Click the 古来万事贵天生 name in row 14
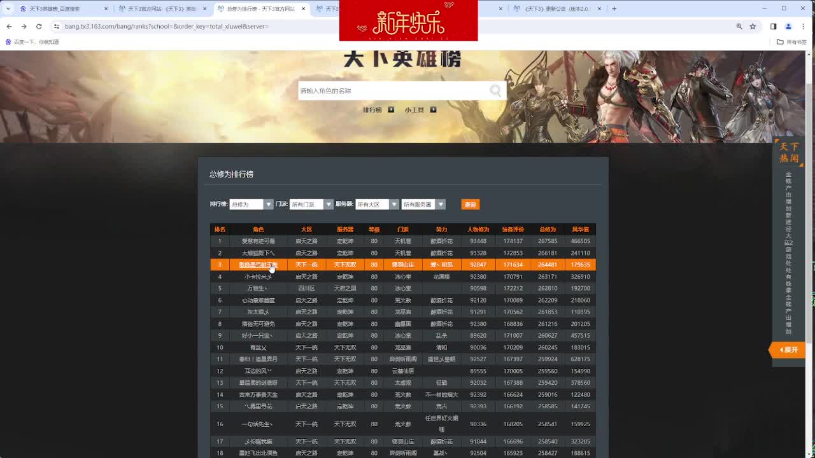The image size is (815, 458). point(258,394)
